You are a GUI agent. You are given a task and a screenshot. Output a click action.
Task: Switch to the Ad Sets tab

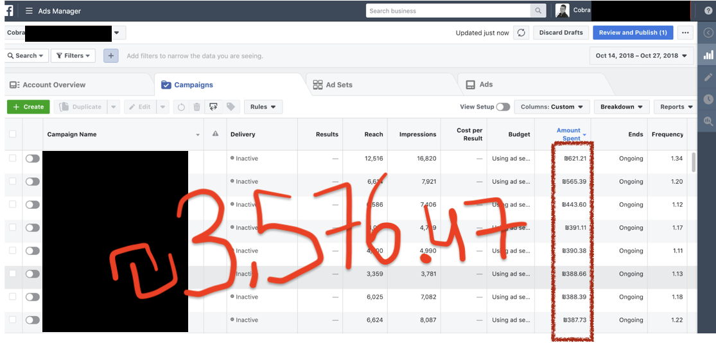point(333,85)
